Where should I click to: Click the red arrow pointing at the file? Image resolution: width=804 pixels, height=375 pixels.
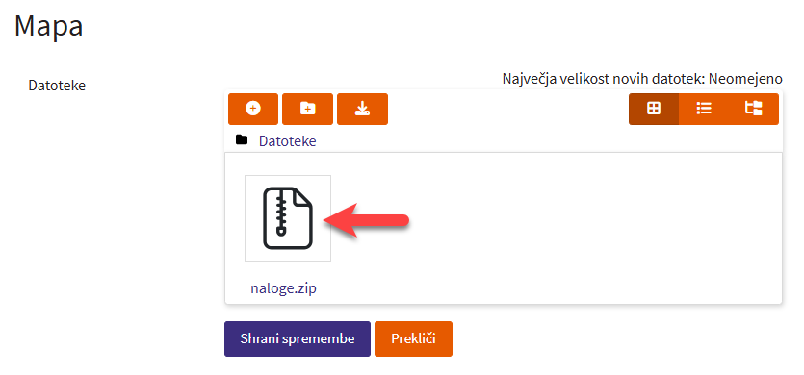click(367, 220)
